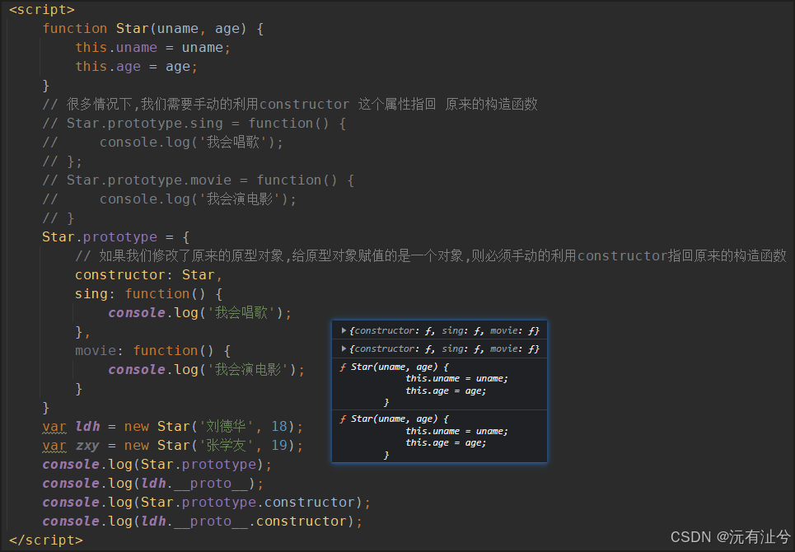Select the string '刘德华'

point(225,426)
